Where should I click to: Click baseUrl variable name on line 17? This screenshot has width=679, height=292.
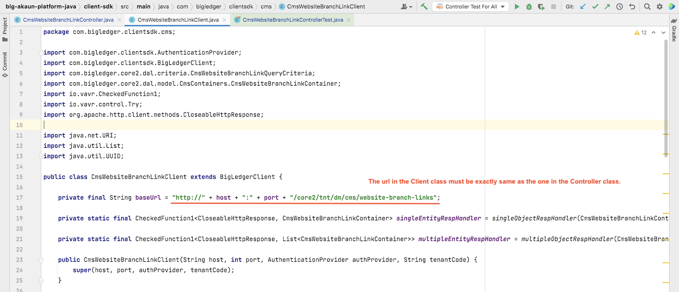148,198
